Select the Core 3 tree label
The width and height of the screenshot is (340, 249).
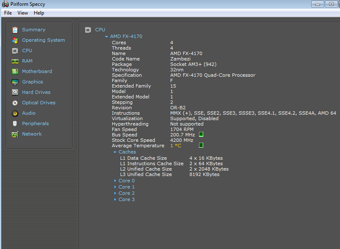click(x=127, y=200)
